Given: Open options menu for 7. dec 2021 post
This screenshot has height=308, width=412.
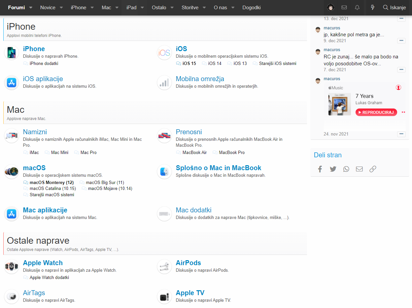Looking at the screenshot, I should coord(401,70).
